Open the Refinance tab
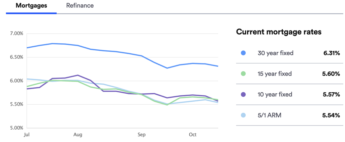The image size is (345, 142). pos(80,6)
